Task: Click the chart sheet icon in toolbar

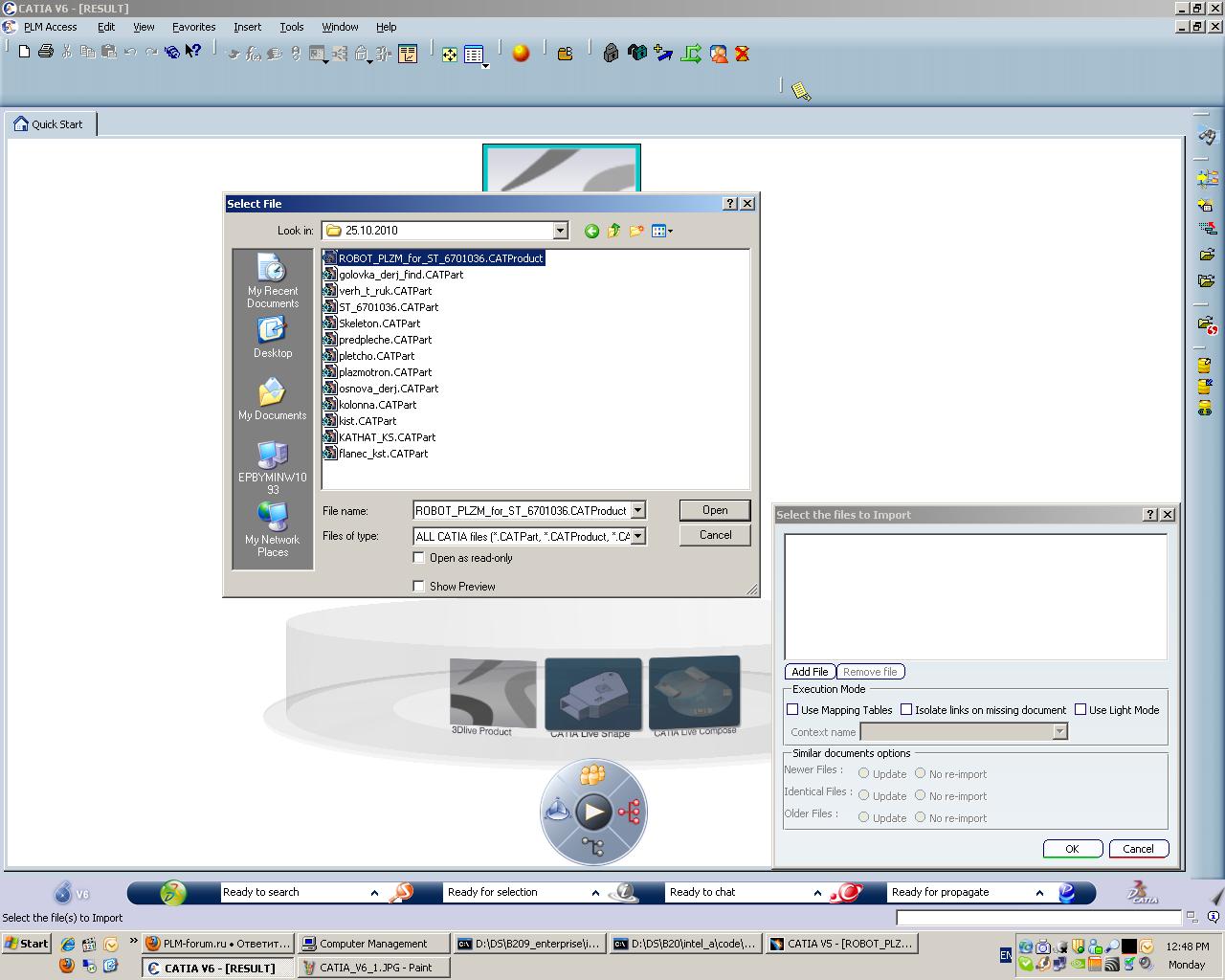Action: pyautogui.click(x=409, y=55)
